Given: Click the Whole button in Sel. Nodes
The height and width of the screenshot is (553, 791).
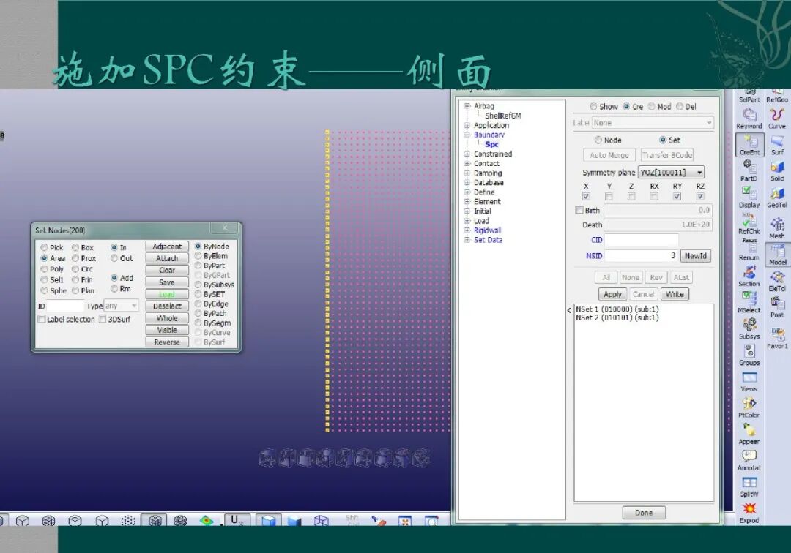Looking at the screenshot, I should coord(167,318).
